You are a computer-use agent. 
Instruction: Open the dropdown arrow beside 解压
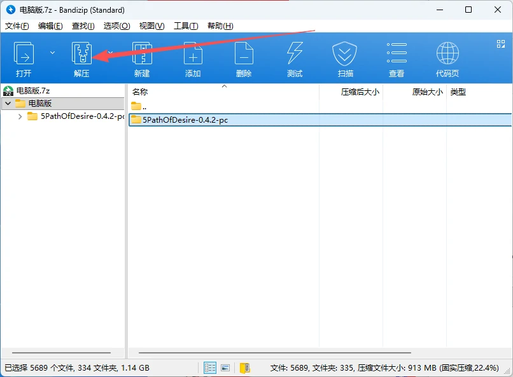point(111,53)
